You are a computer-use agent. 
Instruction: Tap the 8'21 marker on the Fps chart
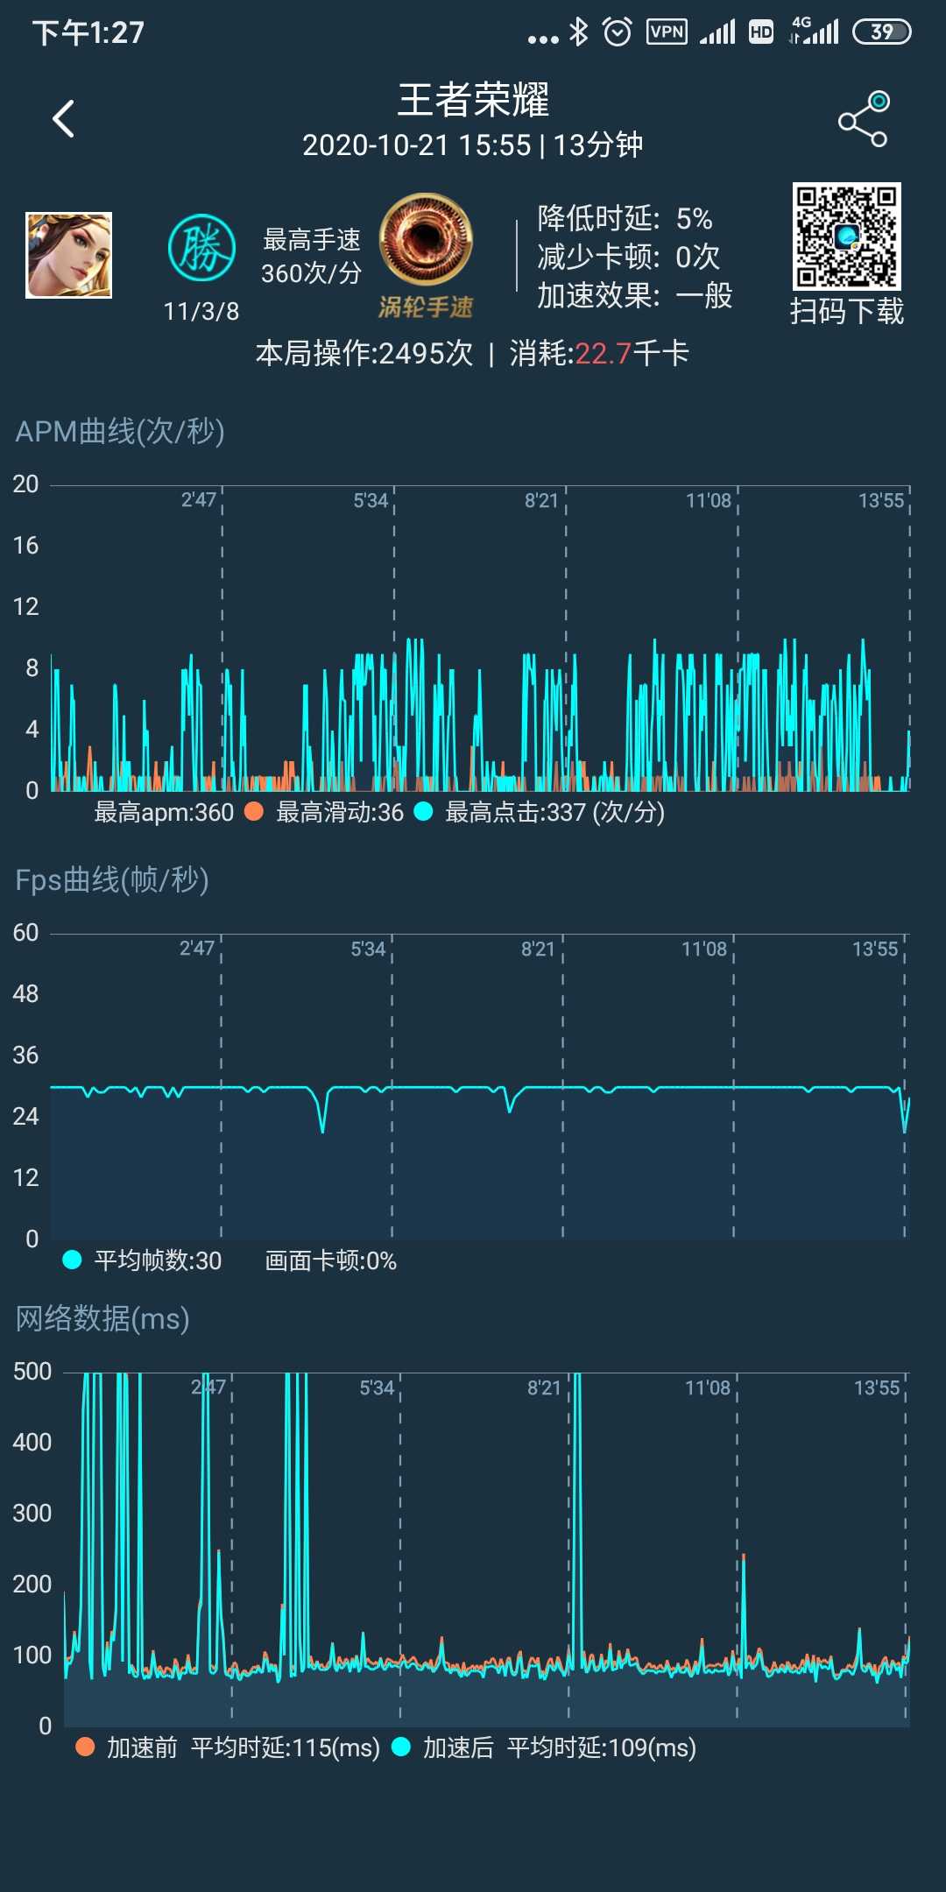(538, 949)
